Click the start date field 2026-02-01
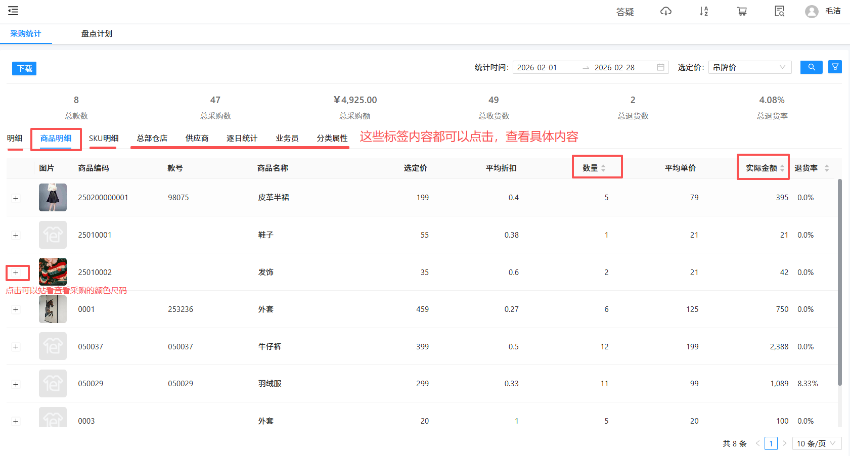This screenshot has width=850, height=456. [537, 68]
